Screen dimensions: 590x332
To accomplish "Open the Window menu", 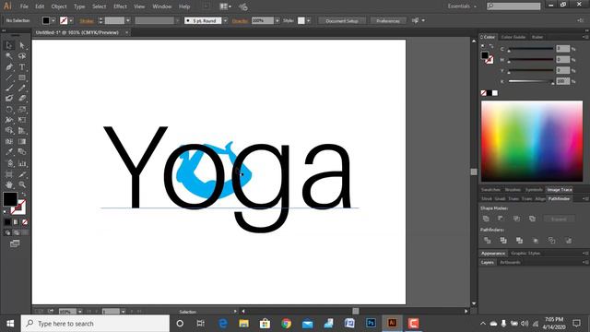I will click(162, 6).
